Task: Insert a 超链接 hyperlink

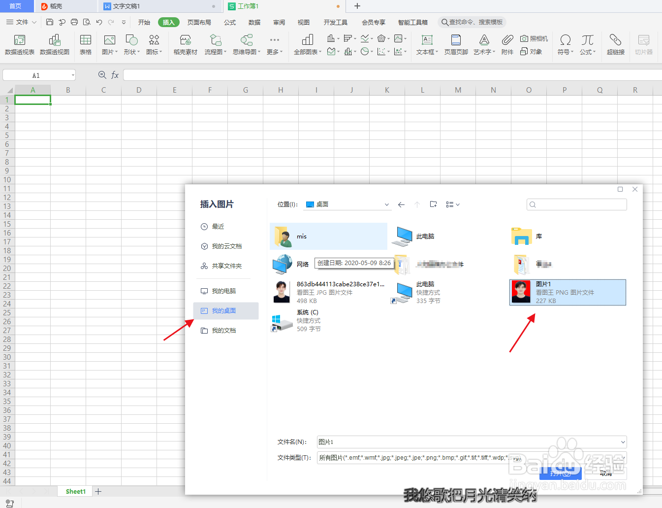Action: [616, 44]
